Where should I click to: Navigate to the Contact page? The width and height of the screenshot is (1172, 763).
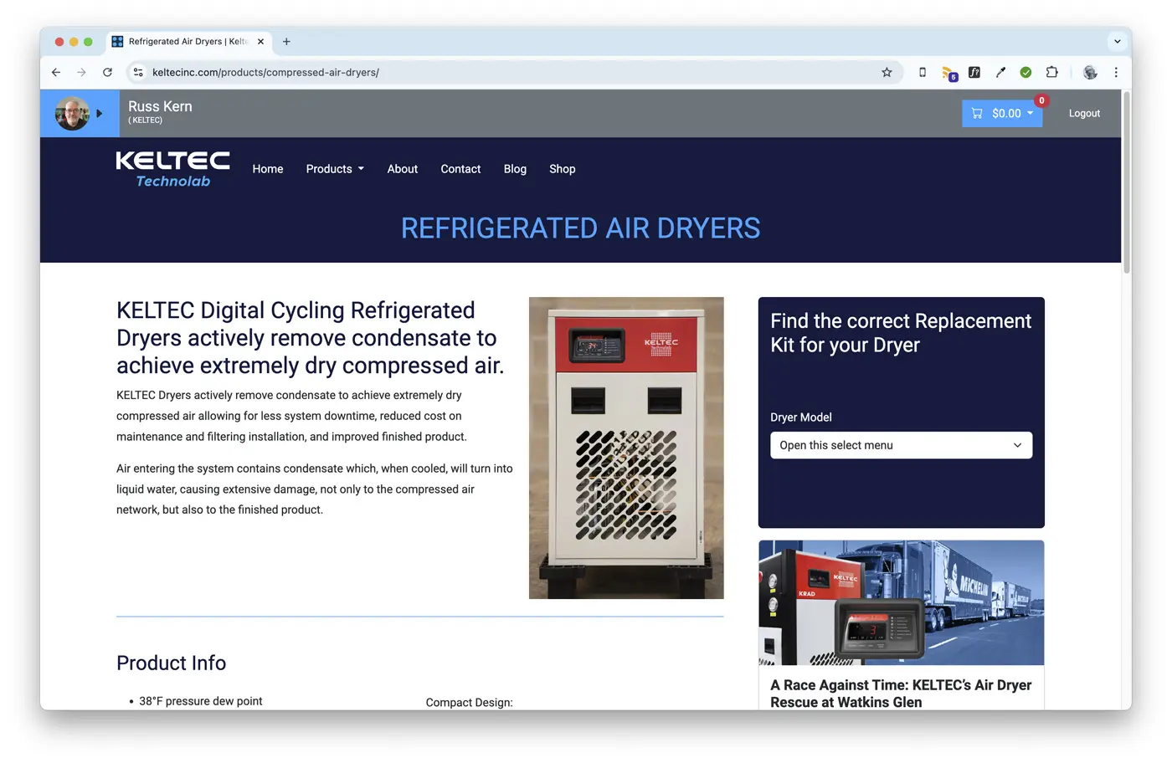coord(460,169)
